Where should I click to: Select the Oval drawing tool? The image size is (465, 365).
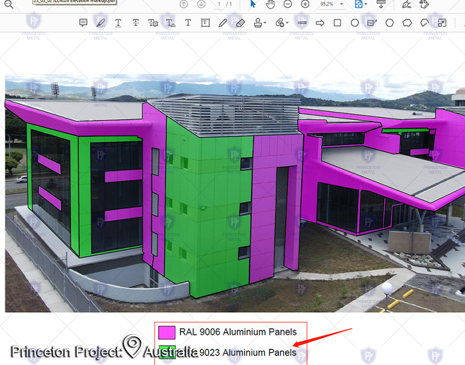(354, 23)
